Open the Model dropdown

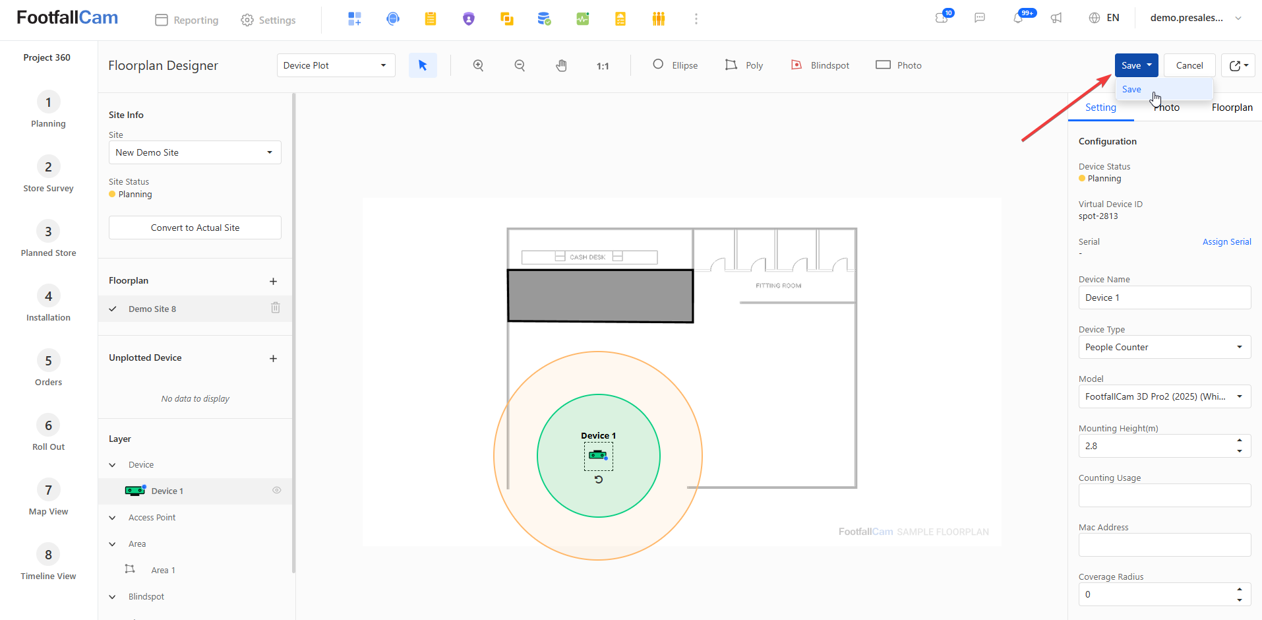click(x=1164, y=396)
